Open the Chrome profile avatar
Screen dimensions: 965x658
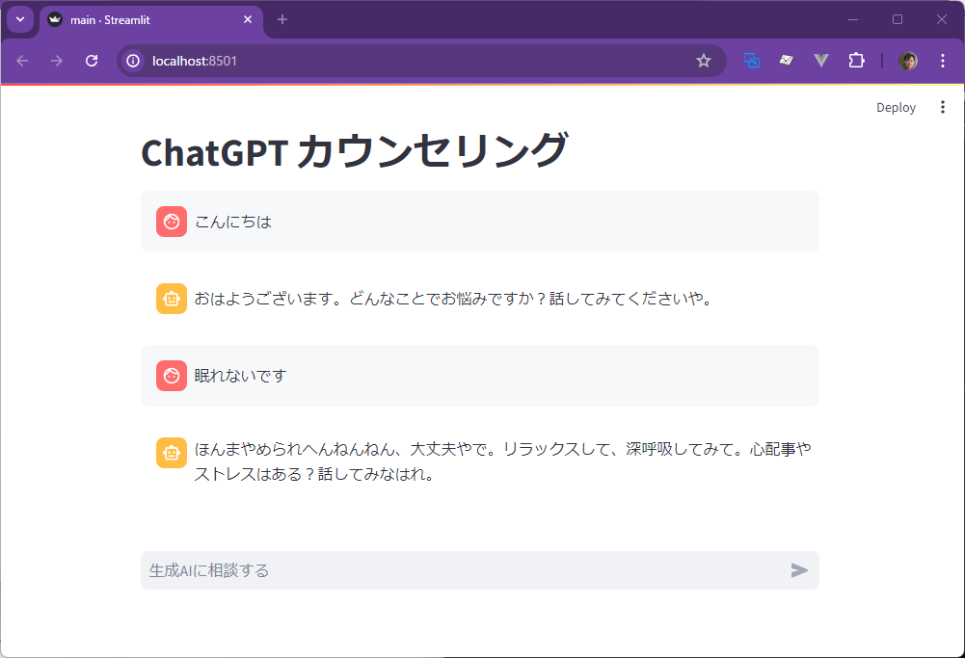pyautogui.click(x=908, y=61)
